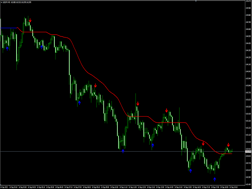Click the highlighted current price label 142.878
Screen dimensions: 252x189
click(248, 151)
